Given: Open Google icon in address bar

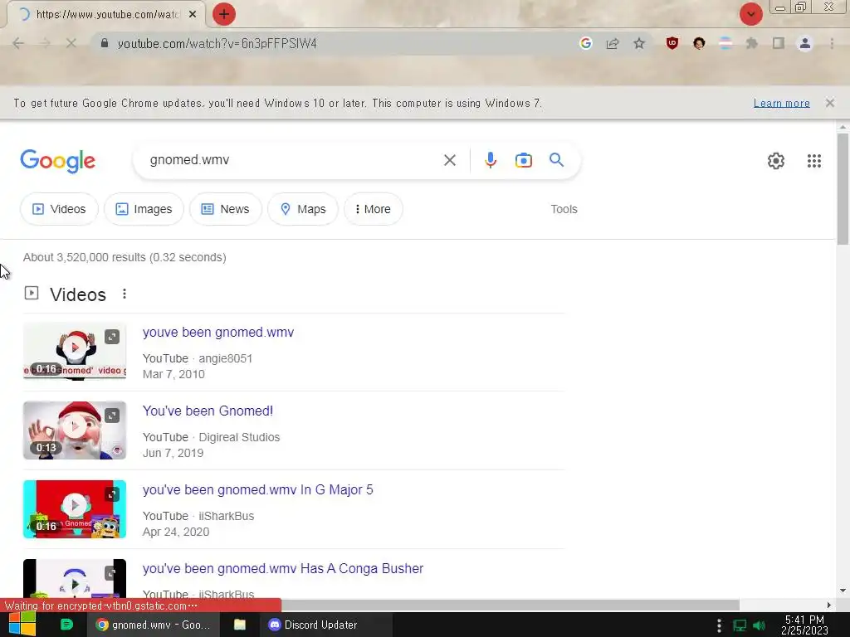Looking at the screenshot, I should (585, 43).
